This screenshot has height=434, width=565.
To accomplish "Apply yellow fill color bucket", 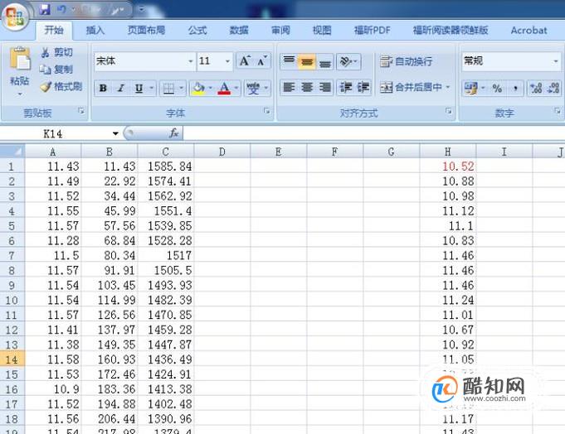I will (x=198, y=88).
